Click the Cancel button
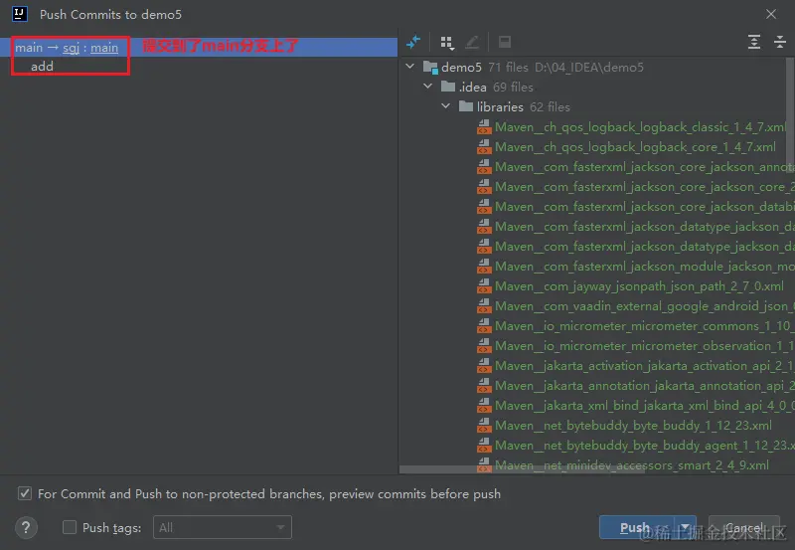Viewport: 795px width, 550px height. pyautogui.click(x=743, y=528)
